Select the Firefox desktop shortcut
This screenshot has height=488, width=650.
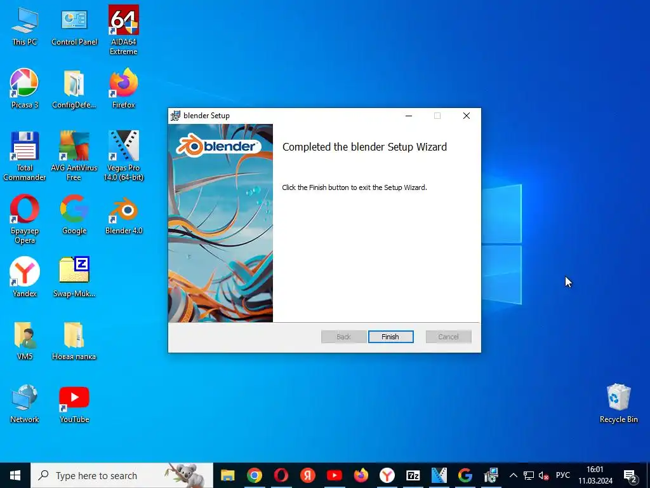[124, 88]
